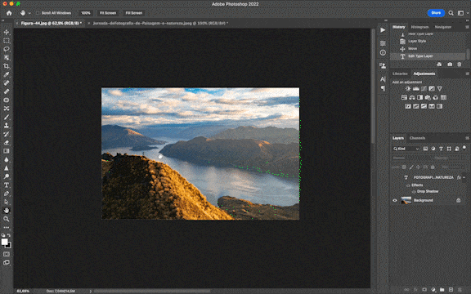Select the Lasso tool
471x294 pixels.
tap(7, 49)
